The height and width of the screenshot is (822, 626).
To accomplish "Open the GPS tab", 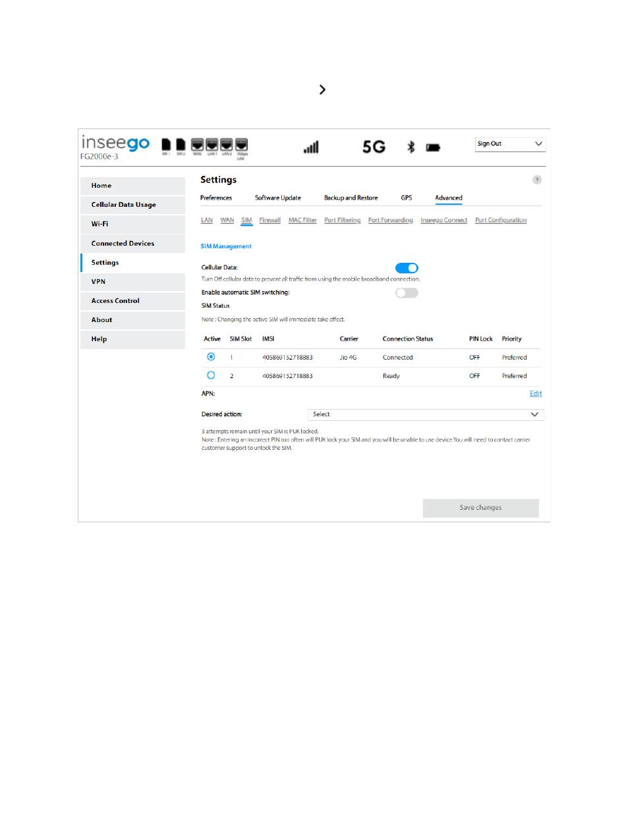I will coord(407,198).
